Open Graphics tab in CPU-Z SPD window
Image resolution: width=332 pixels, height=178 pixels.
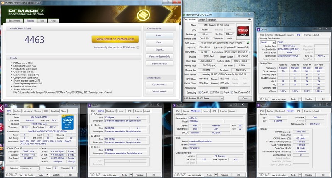(x=308, y=35)
